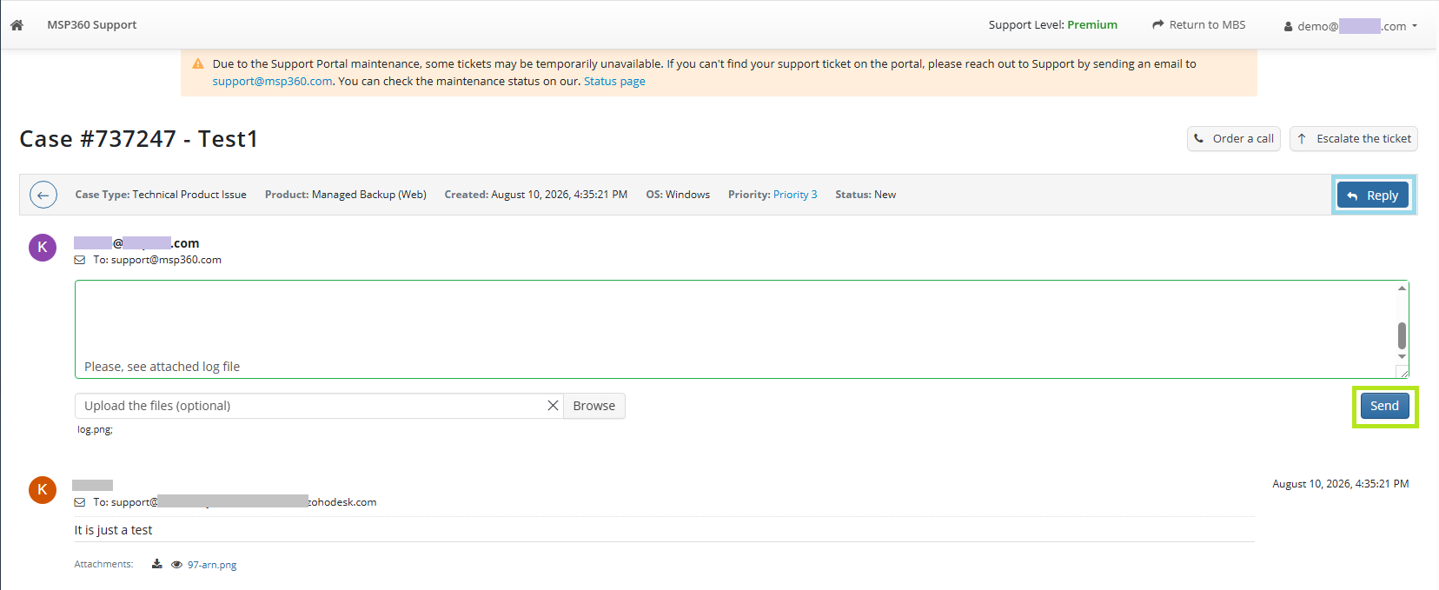Download the 97-arn.png attachment
Image resolution: width=1439 pixels, height=590 pixels.
pyautogui.click(x=157, y=564)
